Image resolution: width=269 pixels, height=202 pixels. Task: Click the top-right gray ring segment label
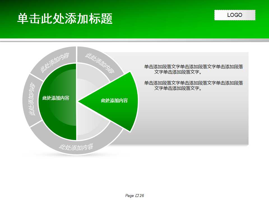100,63
